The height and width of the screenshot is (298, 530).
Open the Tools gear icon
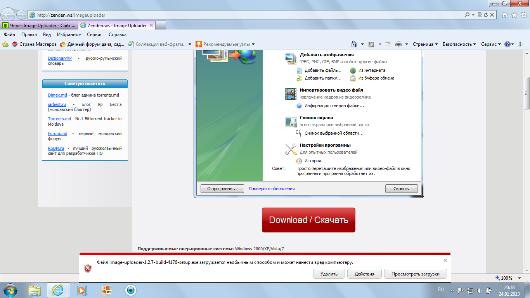tap(523, 15)
